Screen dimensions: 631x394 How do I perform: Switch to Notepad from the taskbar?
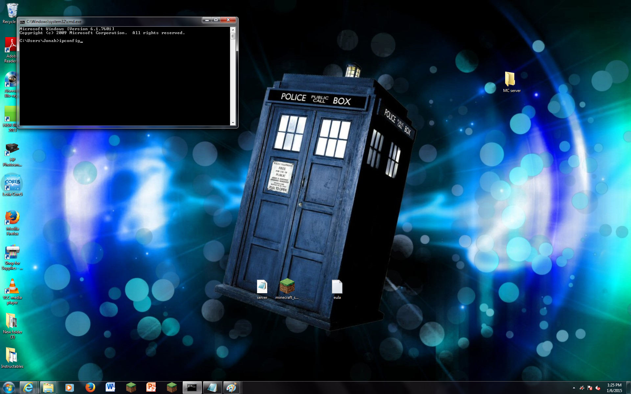click(x=212, y=387)
